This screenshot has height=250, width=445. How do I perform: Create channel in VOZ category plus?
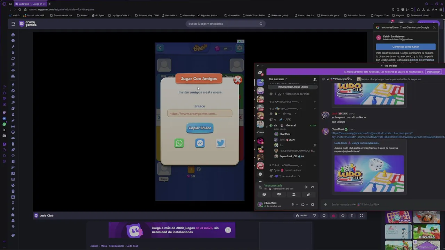315,109
